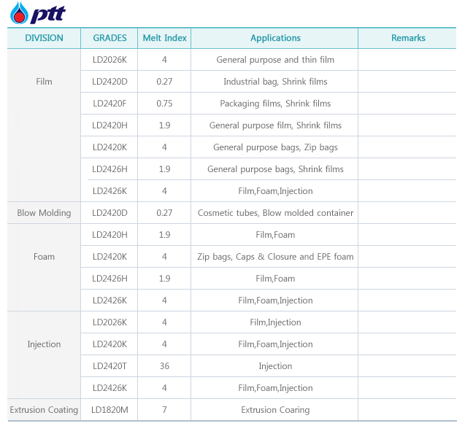Select the Blow Molding division cell

44,213
